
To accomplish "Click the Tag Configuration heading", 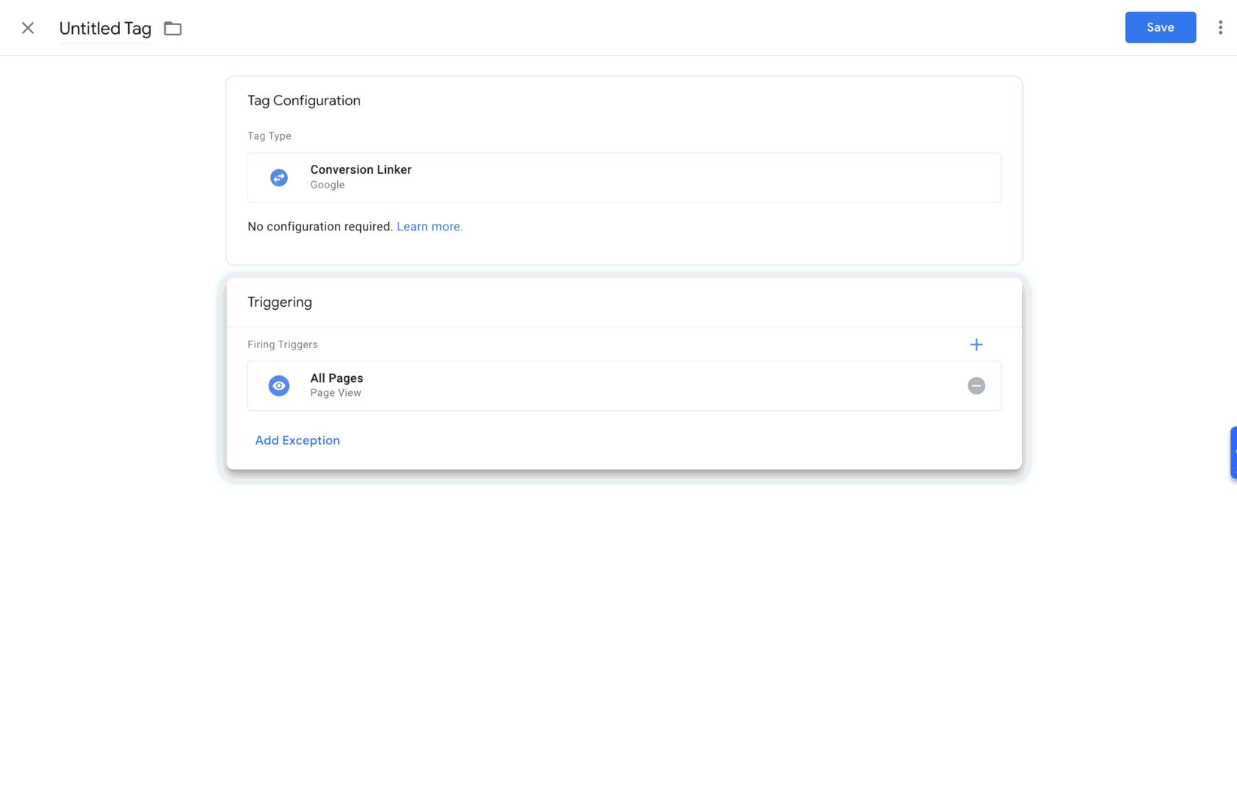I will (x=304, y=101).
